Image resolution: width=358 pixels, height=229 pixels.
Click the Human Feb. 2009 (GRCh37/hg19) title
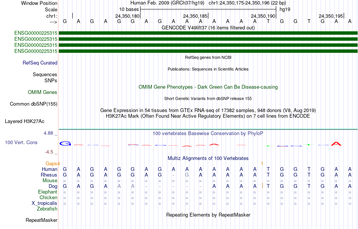[x=167, y=3]
